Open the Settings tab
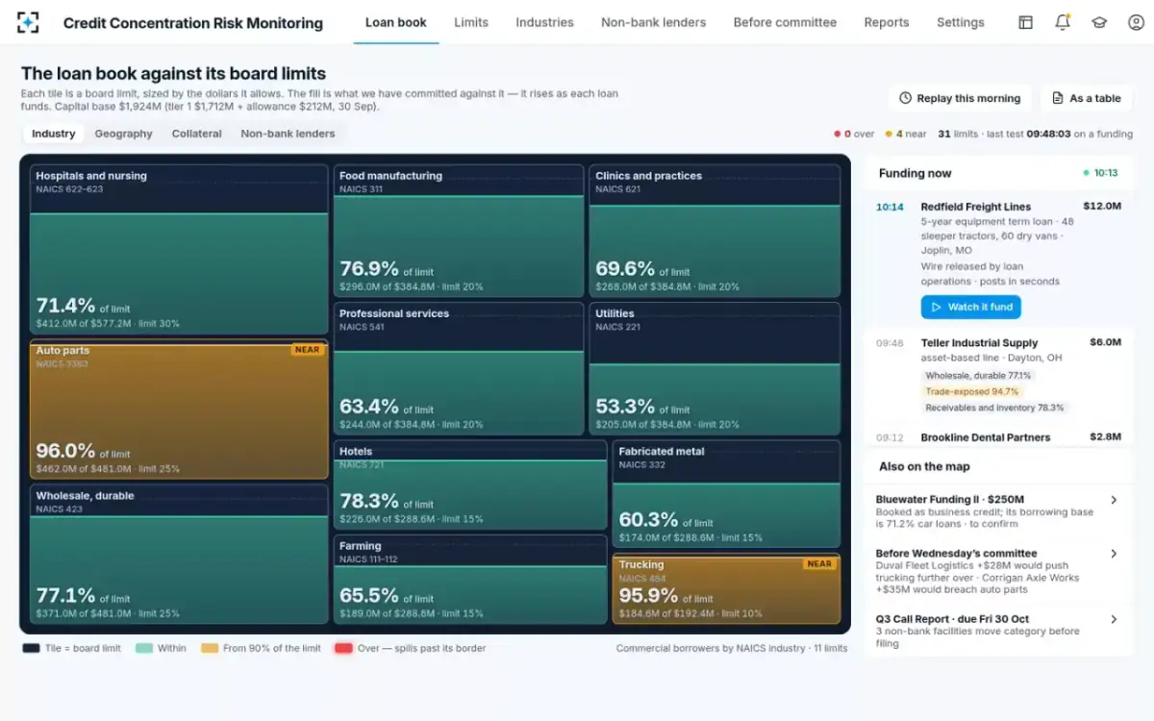 (x=961, y=22)
